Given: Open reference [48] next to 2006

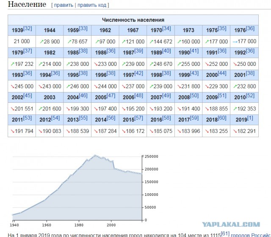Looking at the screenshot, I should [138, 96].
